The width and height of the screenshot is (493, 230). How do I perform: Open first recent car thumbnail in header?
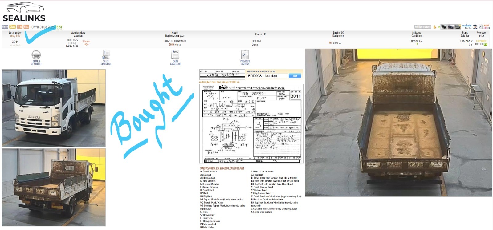pos(444,27)
